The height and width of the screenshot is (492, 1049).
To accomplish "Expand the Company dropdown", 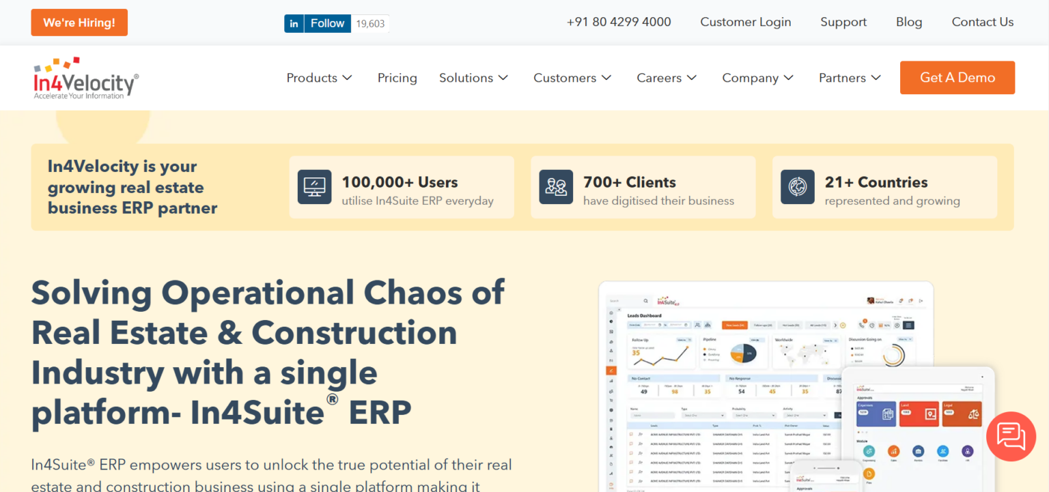I will (x=757, y=78).
